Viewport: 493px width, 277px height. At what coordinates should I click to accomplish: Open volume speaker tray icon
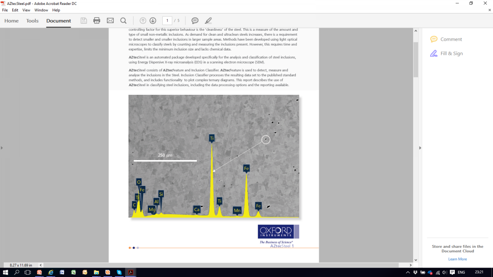coord(445,272)
